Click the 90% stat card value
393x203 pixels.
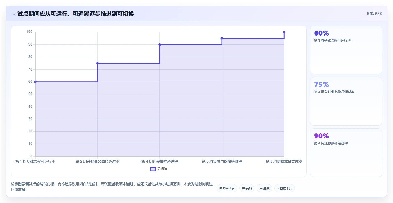pos(321,136)
